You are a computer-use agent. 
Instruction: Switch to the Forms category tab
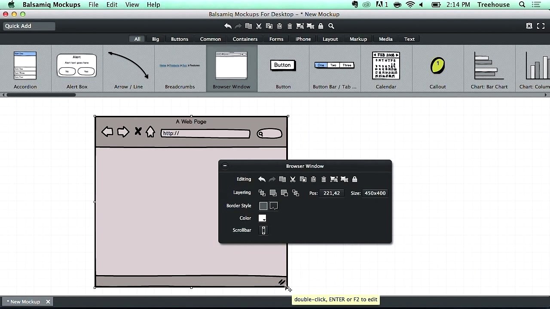pyautogui.click(x=276, y=39)
